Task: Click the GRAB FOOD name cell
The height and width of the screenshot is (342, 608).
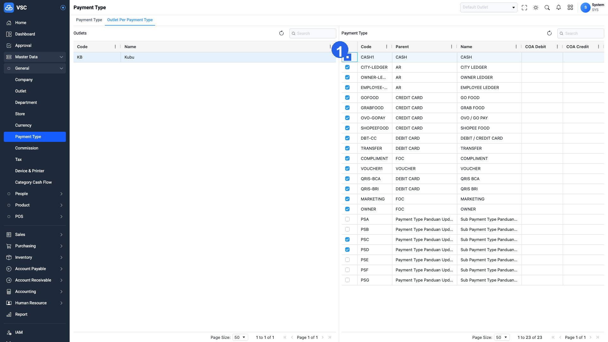Action: click(x=489, y=108)
